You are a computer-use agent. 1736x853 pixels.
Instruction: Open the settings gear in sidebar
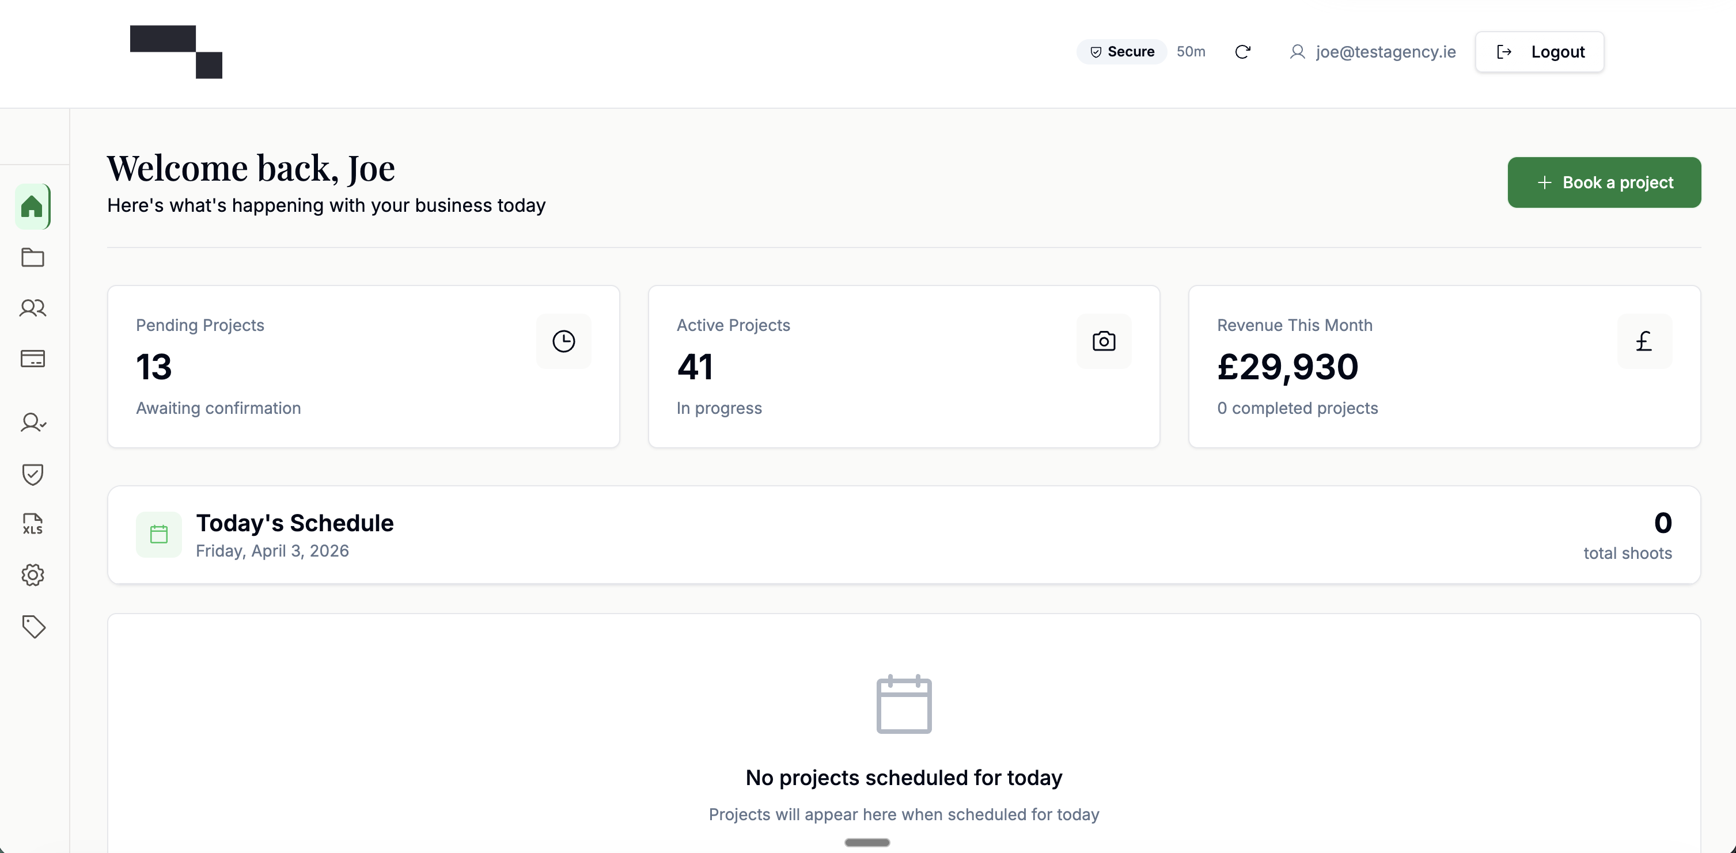tap(32, 575)
